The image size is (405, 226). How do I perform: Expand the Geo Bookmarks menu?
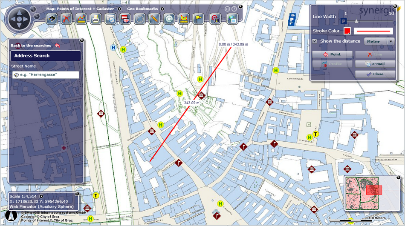click(x=161, y=9)
